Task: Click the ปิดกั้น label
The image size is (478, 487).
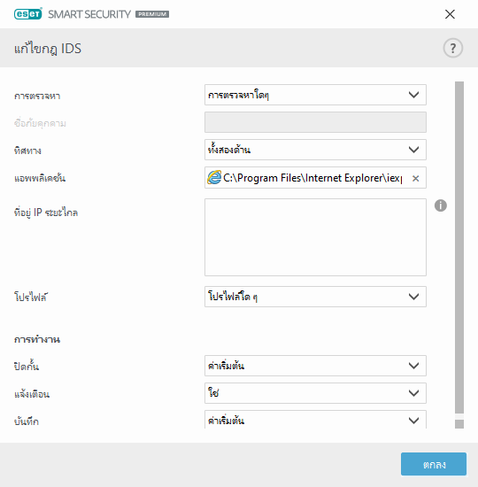Action: point(27,367)
